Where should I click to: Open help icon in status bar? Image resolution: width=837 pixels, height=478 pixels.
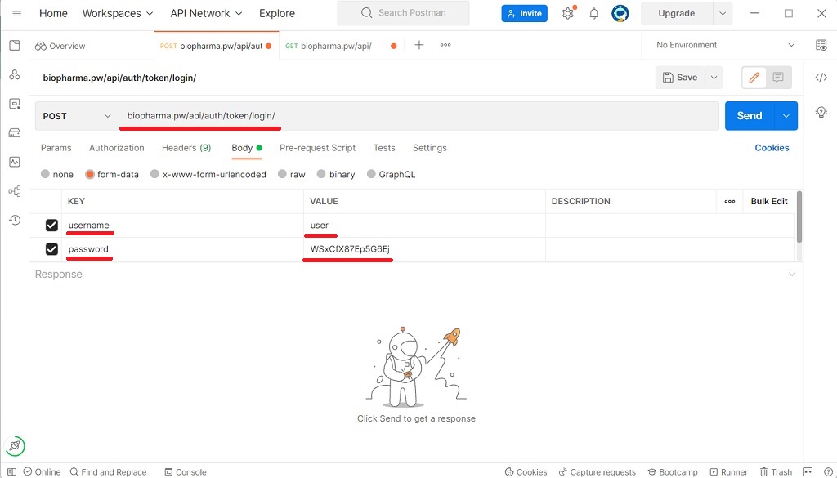tap(827, 472)
